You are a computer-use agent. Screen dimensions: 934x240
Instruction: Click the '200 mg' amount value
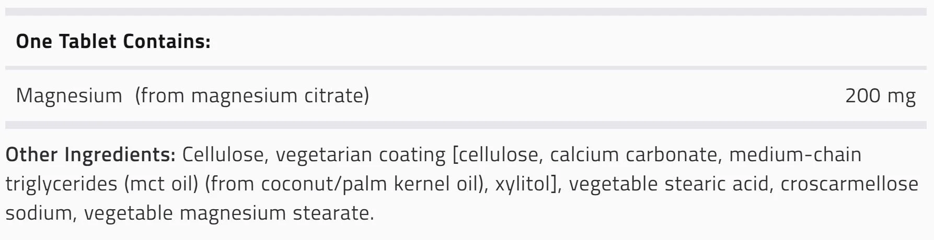tap(880, 96)
